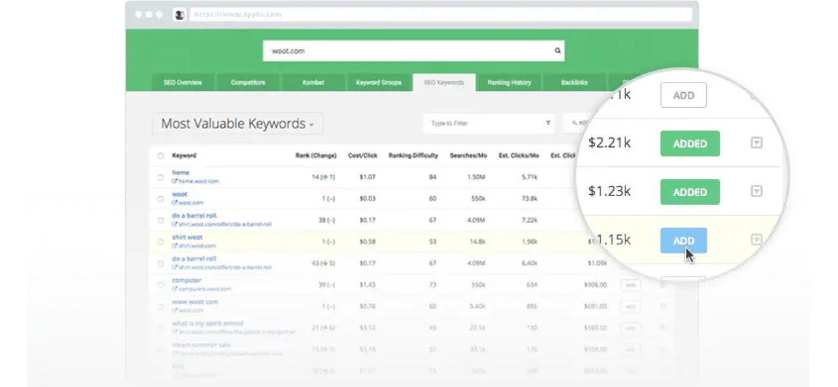The width and height of the screenshot is (838, 387).
Task: Check the box for the woot keyword row
Action: tap(160, 199)
